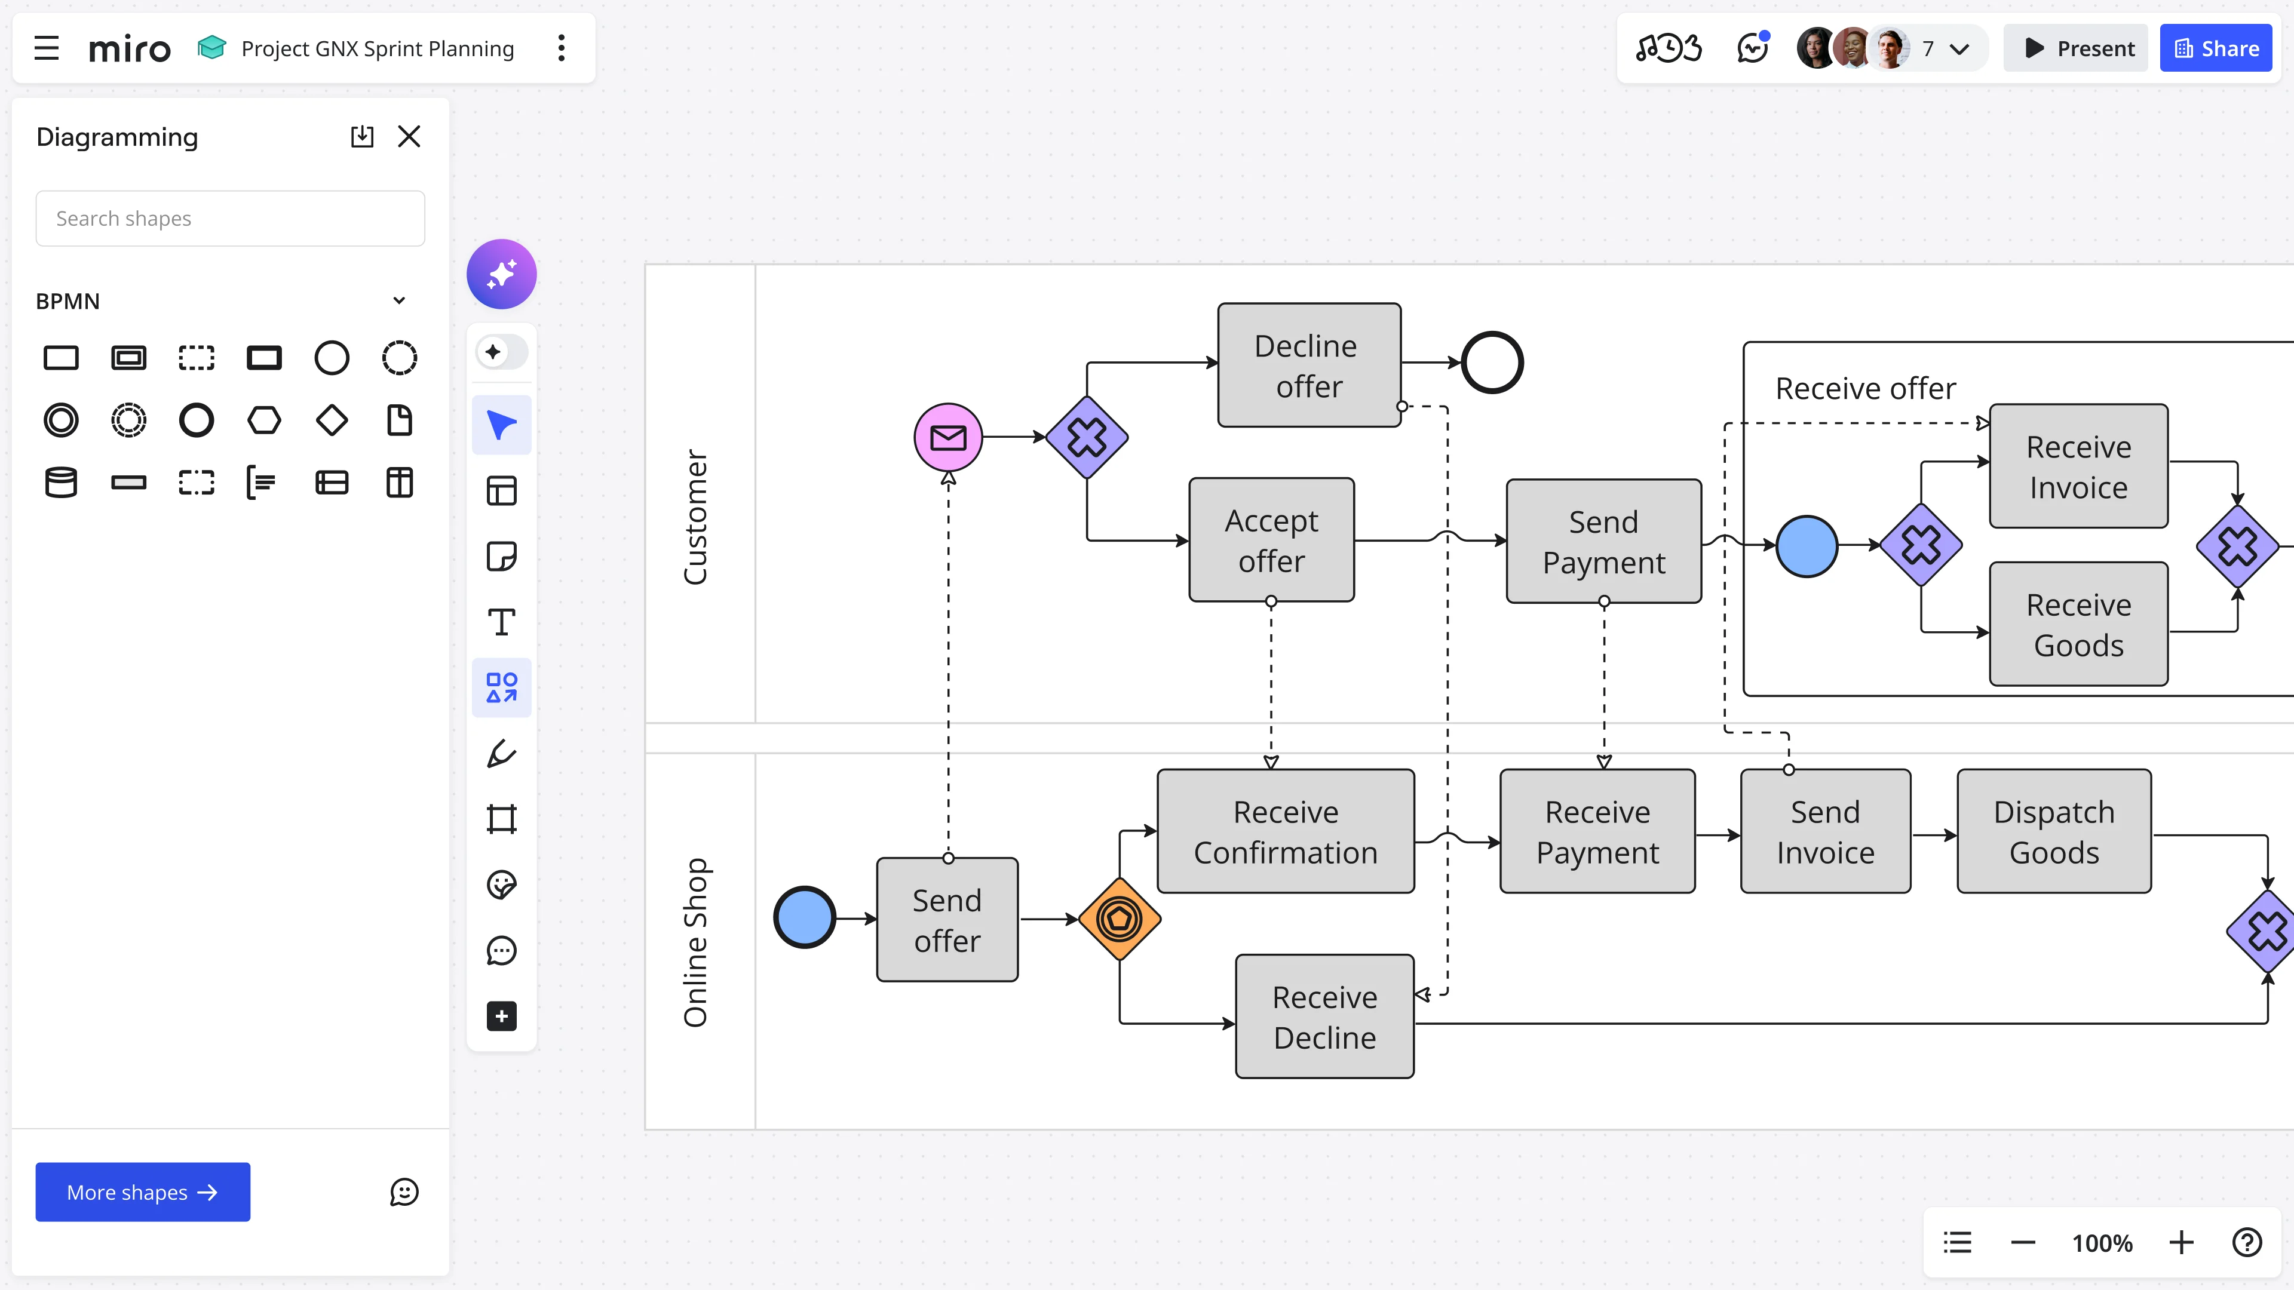Screen dimensions: 2294x1290
Task: Choose the diamond gateway shape
Action: click(x=332, y=420)
